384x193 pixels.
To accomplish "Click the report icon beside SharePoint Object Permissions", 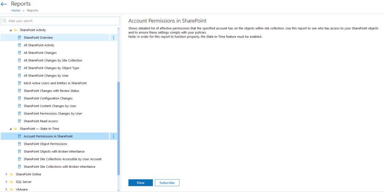I will 19,144.
